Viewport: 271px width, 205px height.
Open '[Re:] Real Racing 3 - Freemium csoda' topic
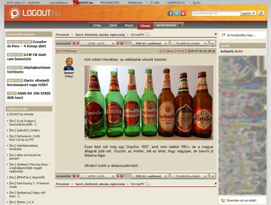click(x=29, y=185)
